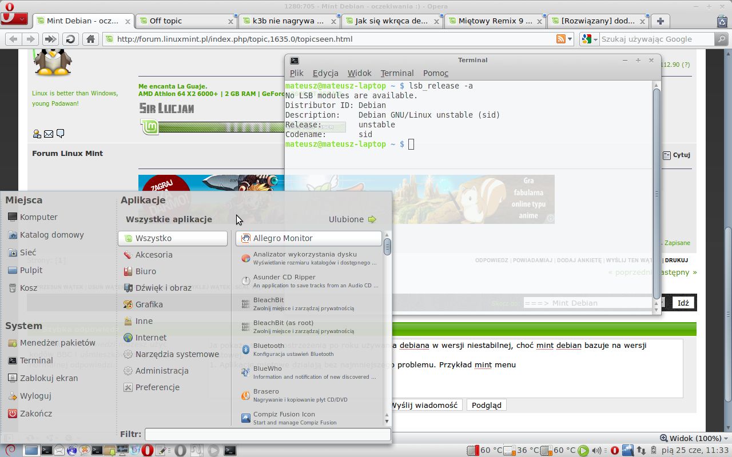Switch to the 'Miętowy Remix 9' tab

pyautogui.click(x=495, y=21)
